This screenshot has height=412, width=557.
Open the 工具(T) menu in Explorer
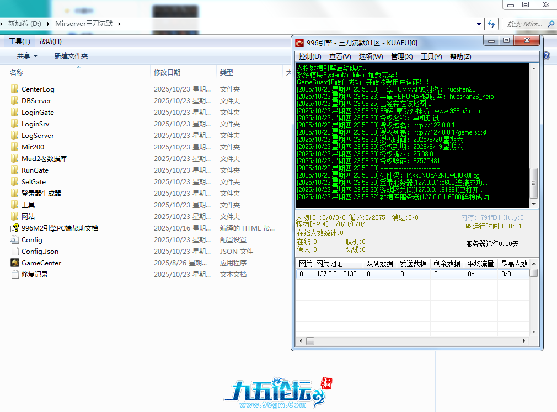[x=19, y=41]
